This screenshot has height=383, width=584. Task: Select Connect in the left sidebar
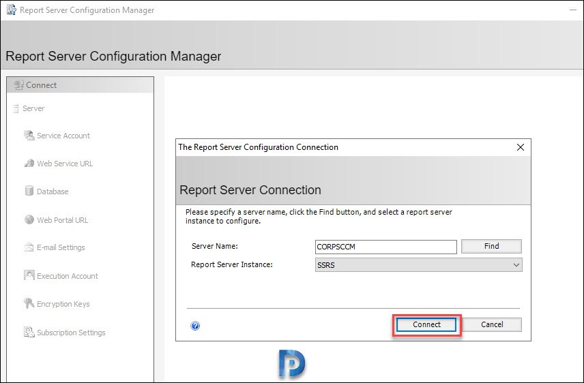coord(80,85)
